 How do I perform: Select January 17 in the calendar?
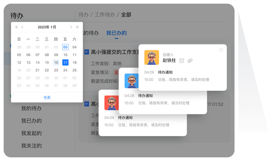[x=65, y=63]
